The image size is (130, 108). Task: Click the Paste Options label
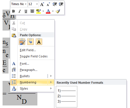pyautogui.click(x=31, y=35)
